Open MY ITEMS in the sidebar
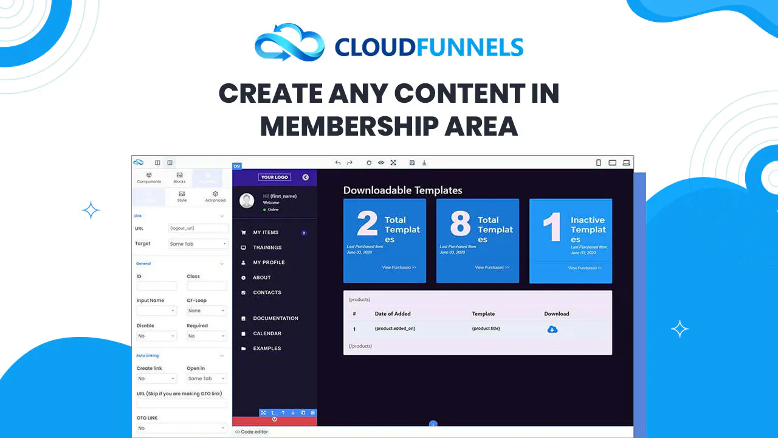The image size is (778, 438). point(266,232)
